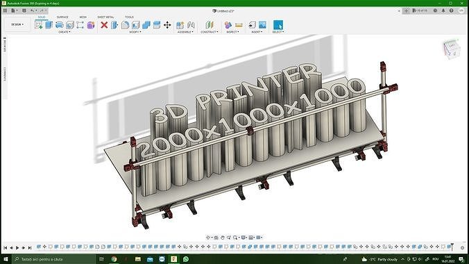Click the Save icon in the top bar
The width and height of the screenshot is (469, 264).
click(x=24, y=10)
